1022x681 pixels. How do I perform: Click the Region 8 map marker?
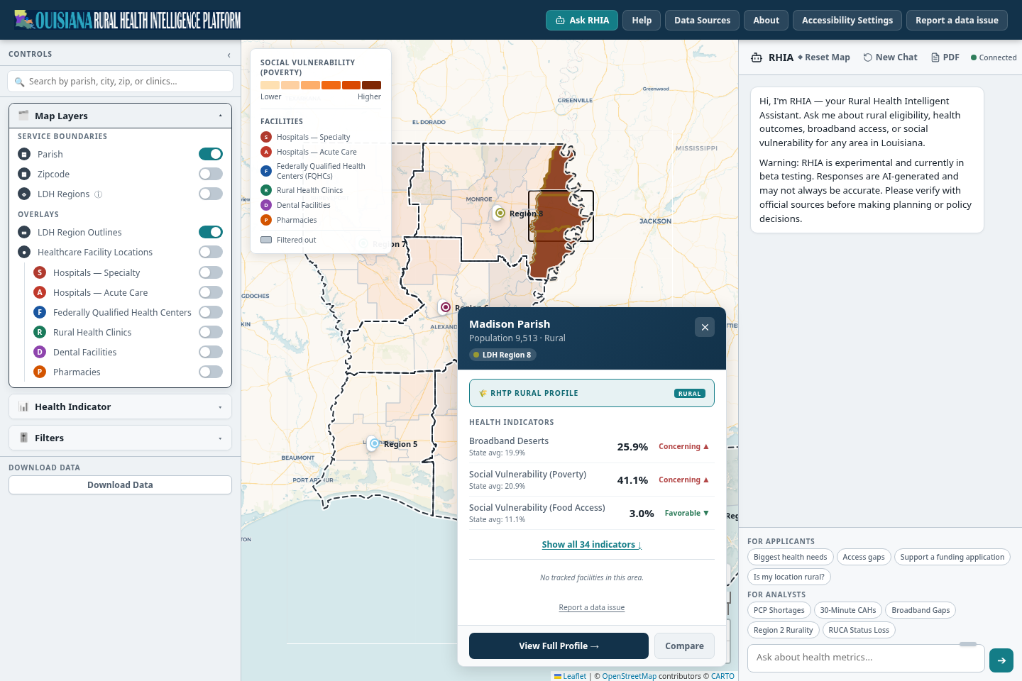(x=500, y=213)
